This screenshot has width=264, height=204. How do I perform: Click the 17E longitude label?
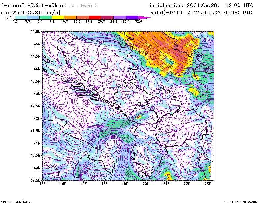84,184
